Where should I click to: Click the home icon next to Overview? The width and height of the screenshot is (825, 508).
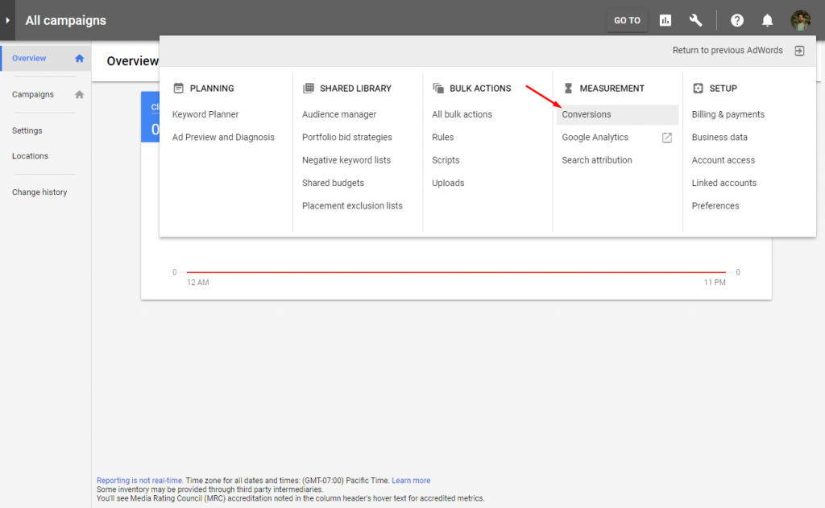point(79,58)
